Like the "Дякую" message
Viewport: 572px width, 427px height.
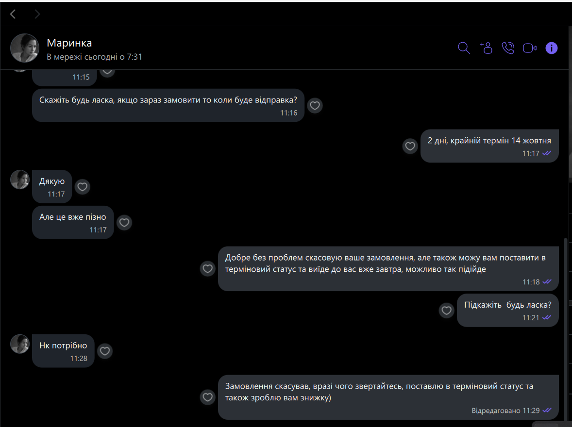click(x=83, y=186)
